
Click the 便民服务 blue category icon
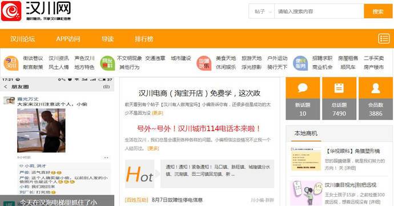pyautogui.click(x=300, y=63)
